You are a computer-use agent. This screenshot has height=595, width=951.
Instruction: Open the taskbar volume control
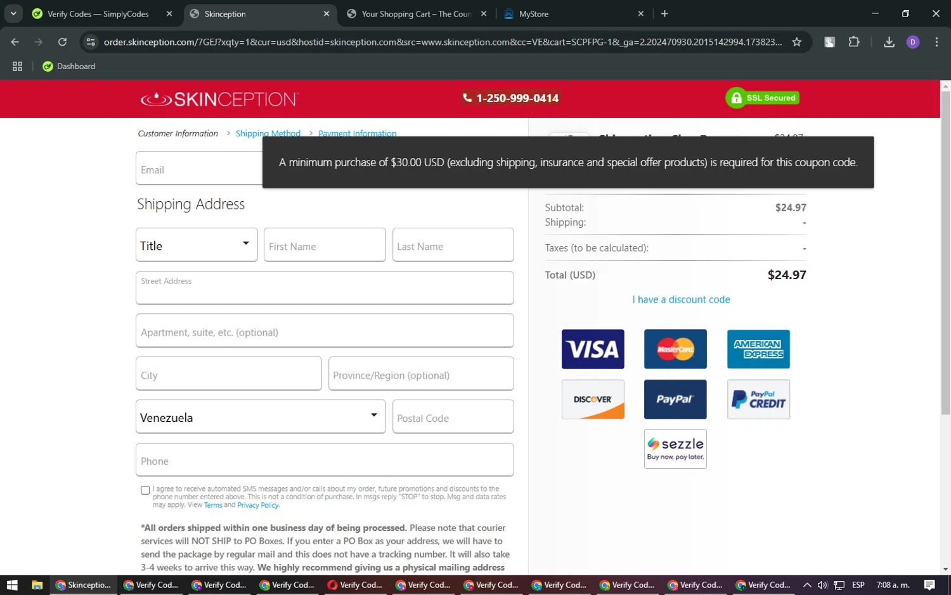tap(822, 585)
